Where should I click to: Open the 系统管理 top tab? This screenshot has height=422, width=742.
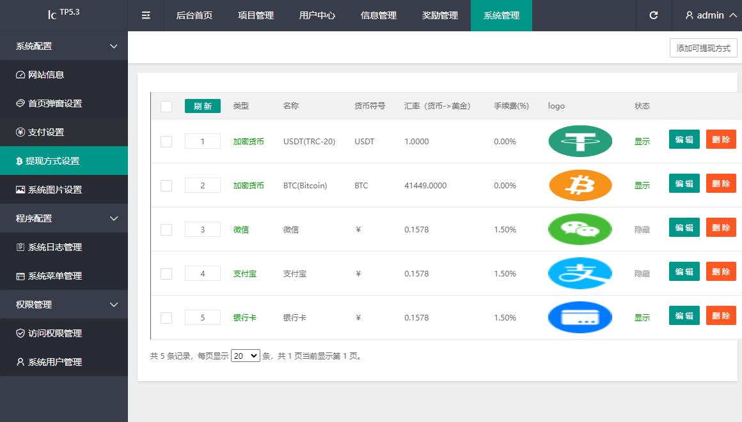pyautogui.click(x=501, y=15)
